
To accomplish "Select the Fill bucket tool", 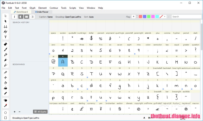I will point(5,88).
